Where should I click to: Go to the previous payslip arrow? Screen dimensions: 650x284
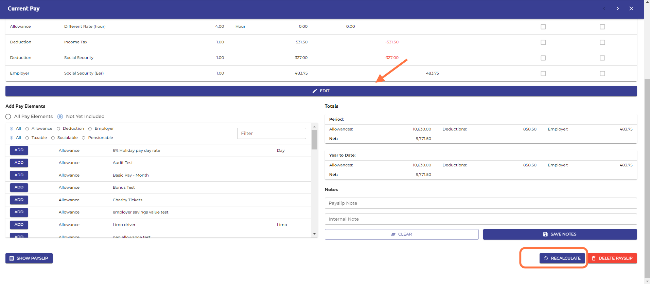coord(604,8)
